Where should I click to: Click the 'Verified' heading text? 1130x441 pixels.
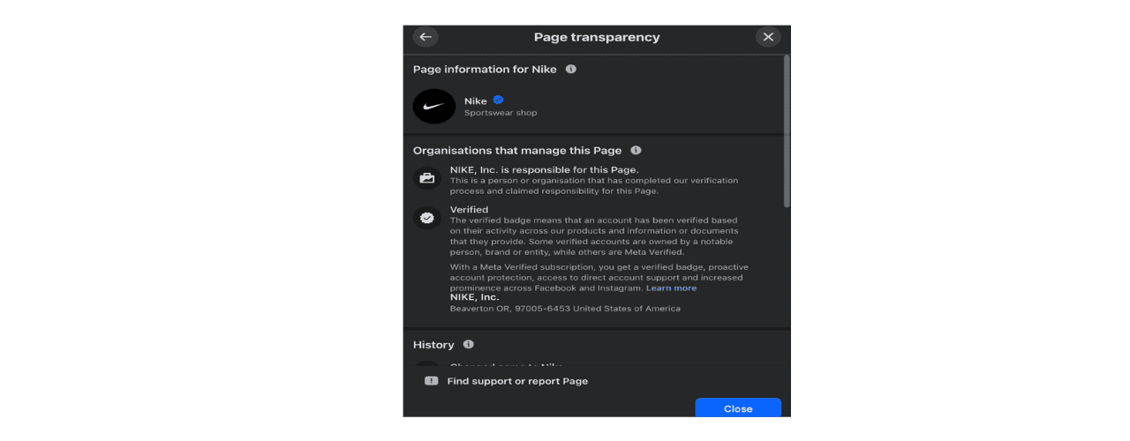click(469, 210)
